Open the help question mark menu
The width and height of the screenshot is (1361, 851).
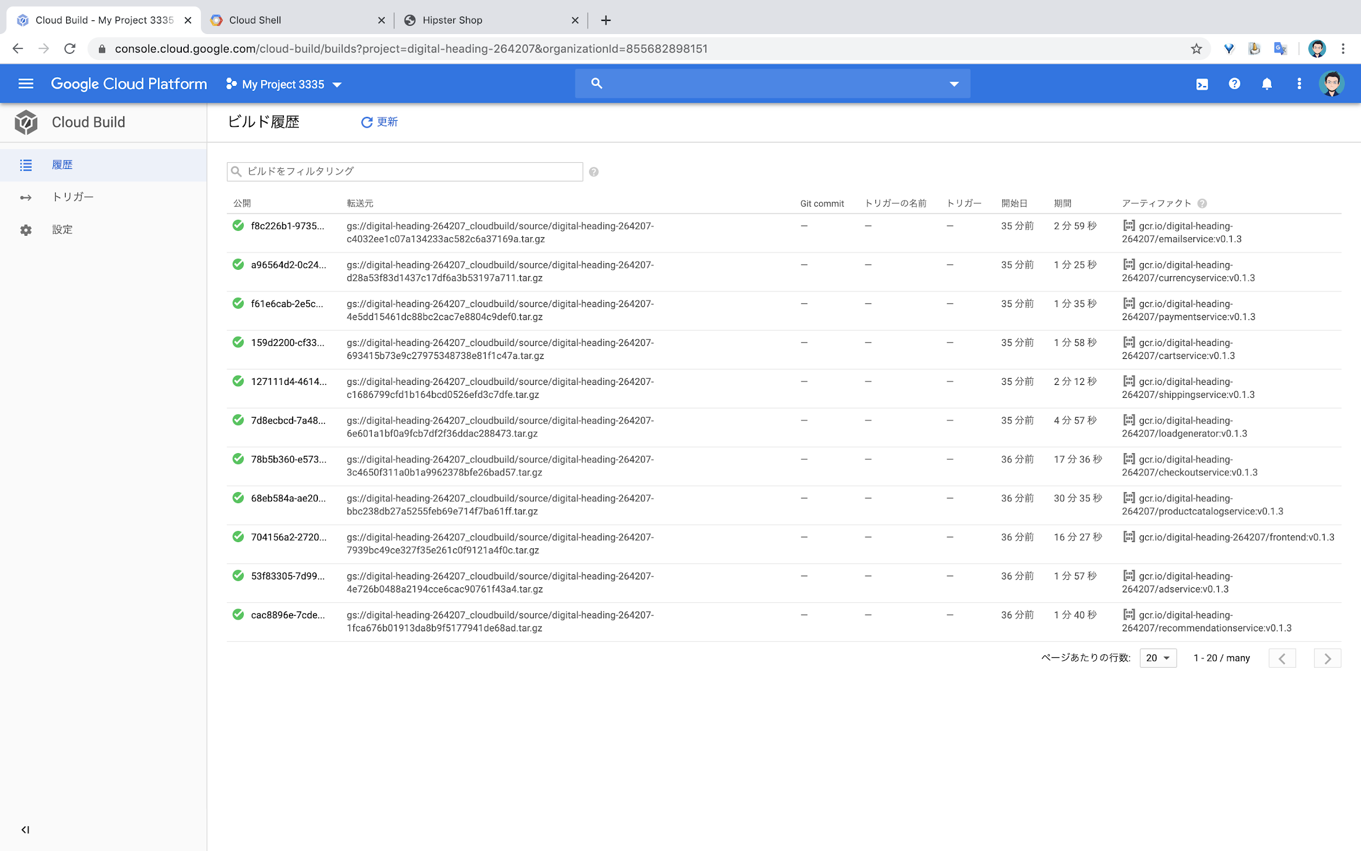[1234, 84]
